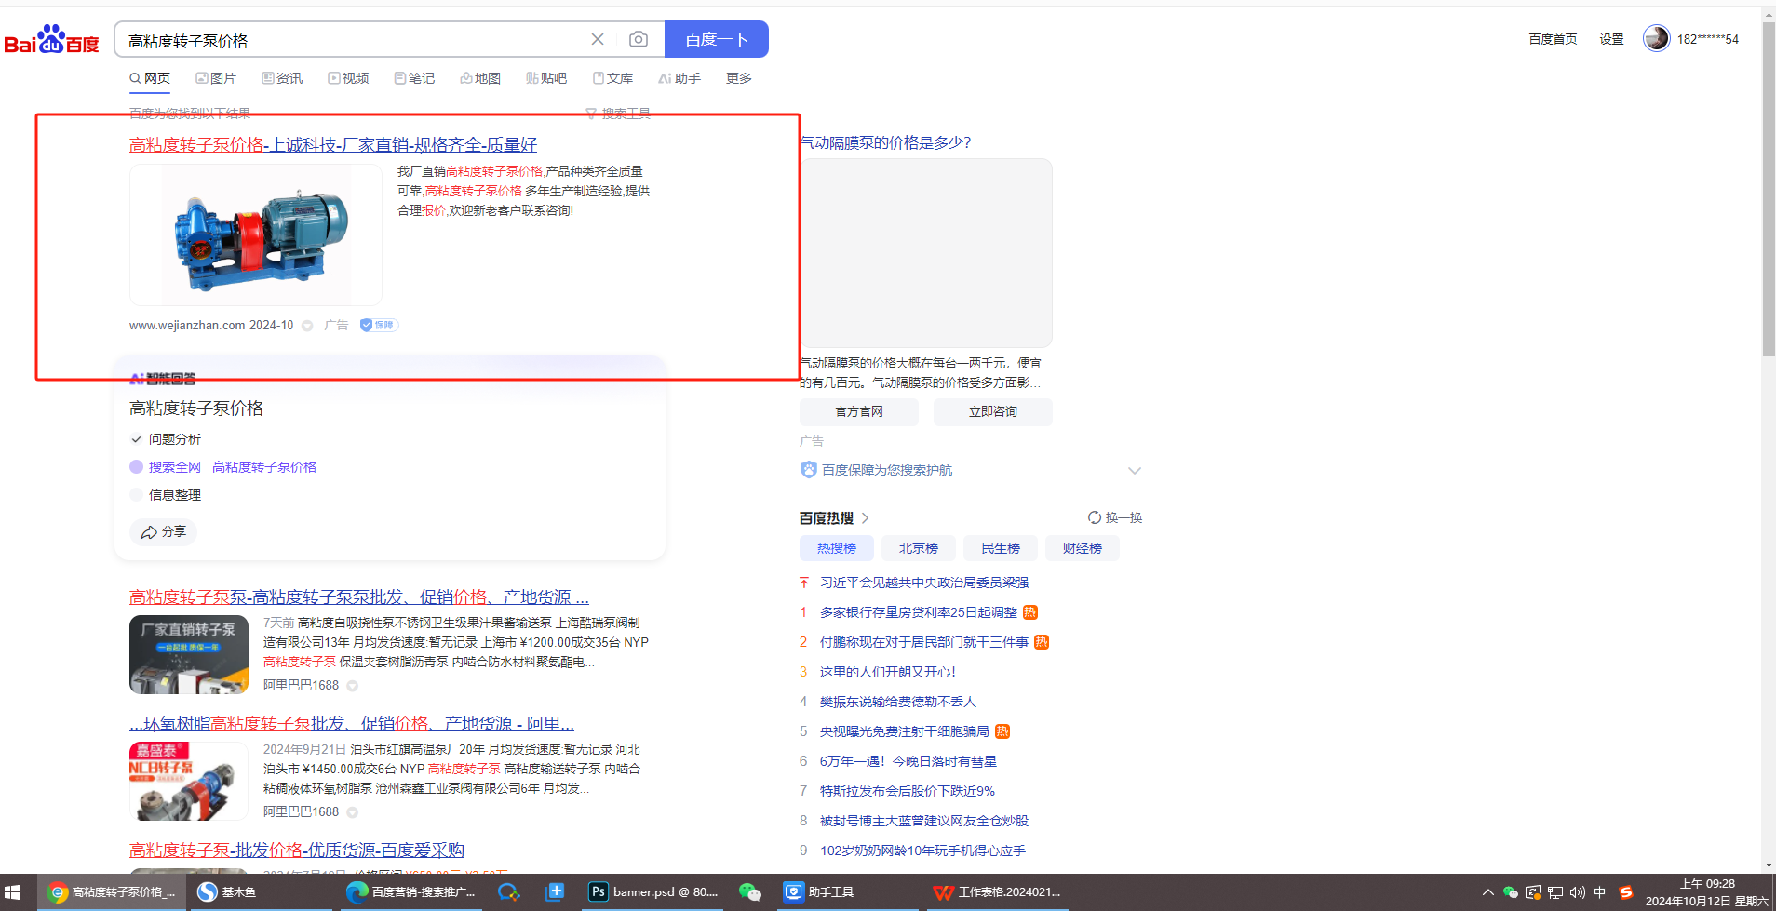Click the refresh hot search icon
The width and height of the screenshot is (1776, 911).
pos(1095,517)
